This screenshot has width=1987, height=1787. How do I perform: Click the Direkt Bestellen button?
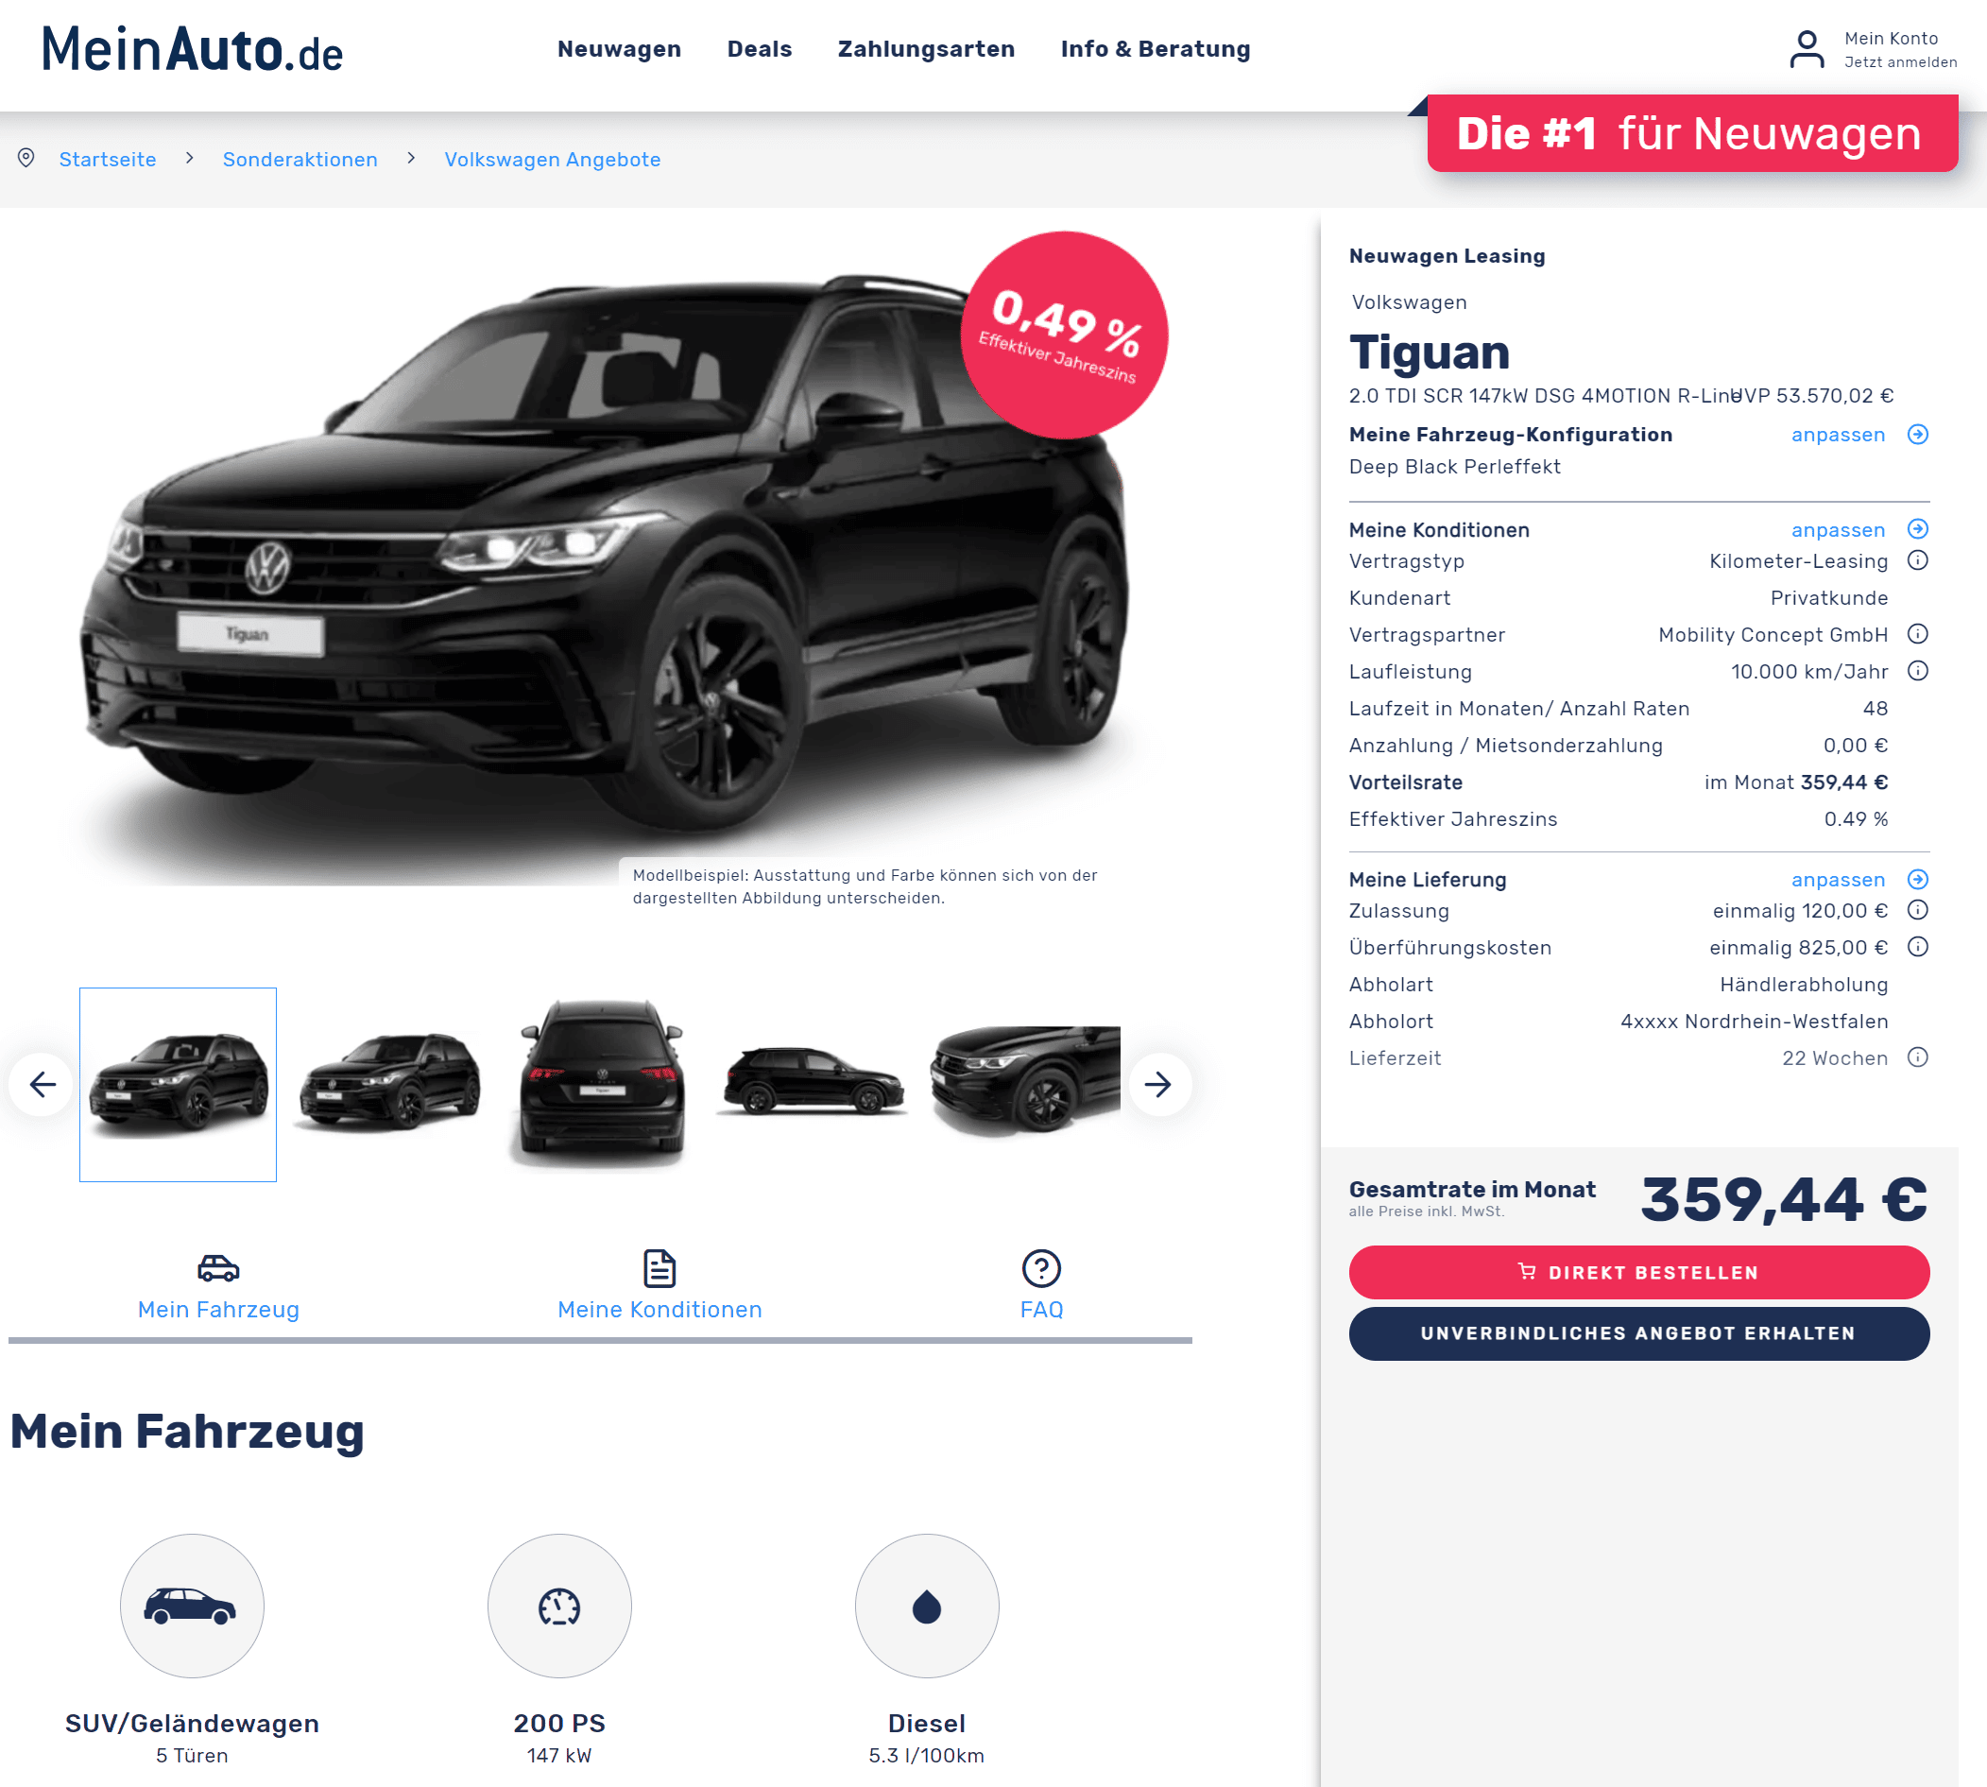(x=1638, y=1273)
